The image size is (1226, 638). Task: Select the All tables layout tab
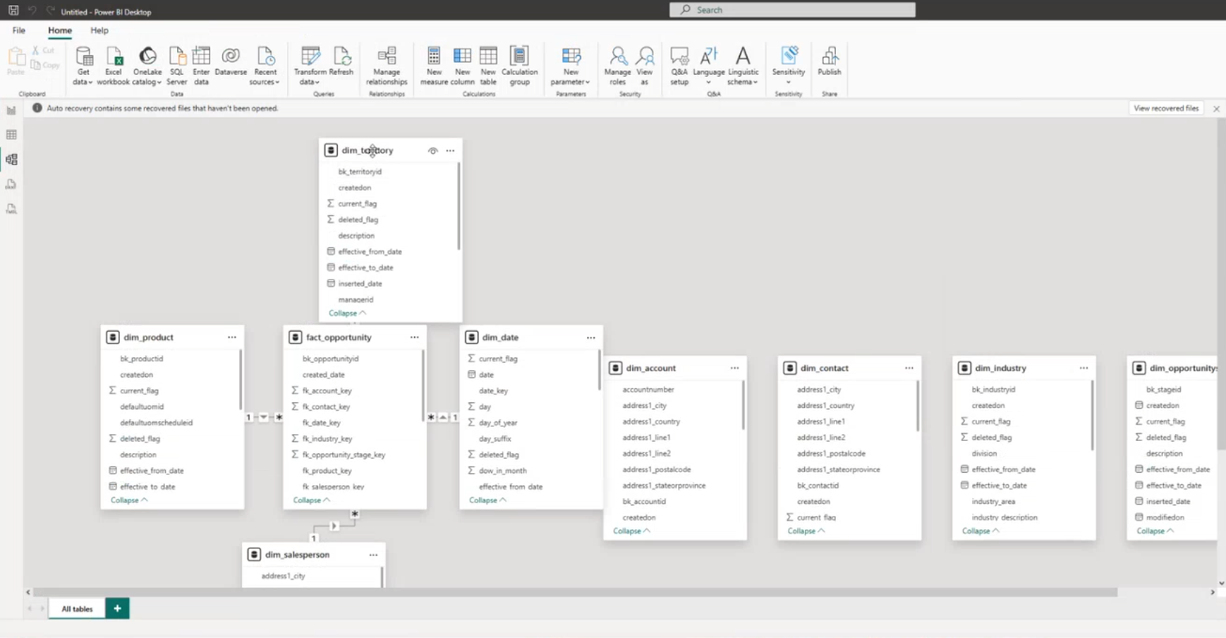[77, 608]
